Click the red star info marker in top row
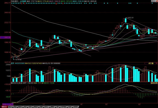158x108 pixels. 56,4
